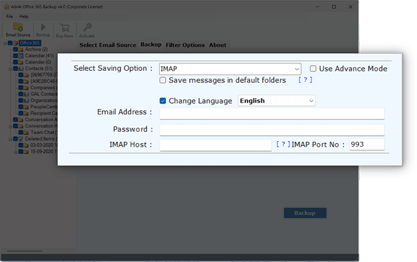
Task: Click the Recipient Cache folder icon
Action: click(26, 113)
